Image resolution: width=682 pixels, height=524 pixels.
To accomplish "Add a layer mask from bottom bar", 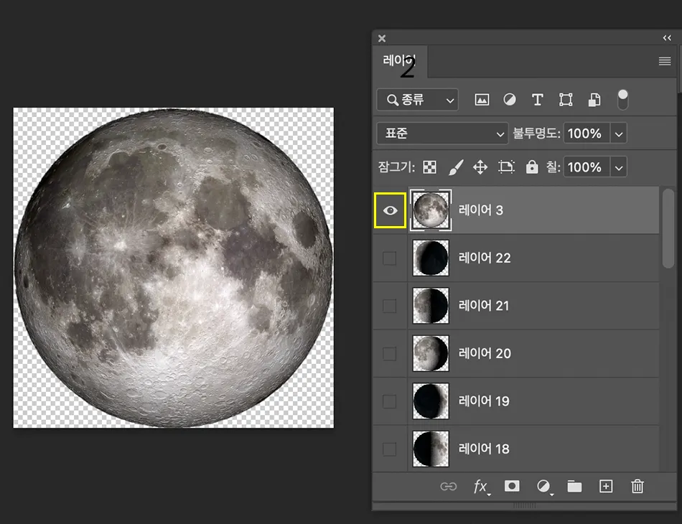I will 512,487.
